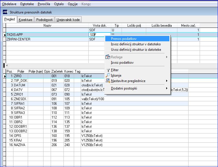The image size is (218, 167).
Task: Click the ctod(m.lcTekst) expression cell
Action: (x=93, y=85)
